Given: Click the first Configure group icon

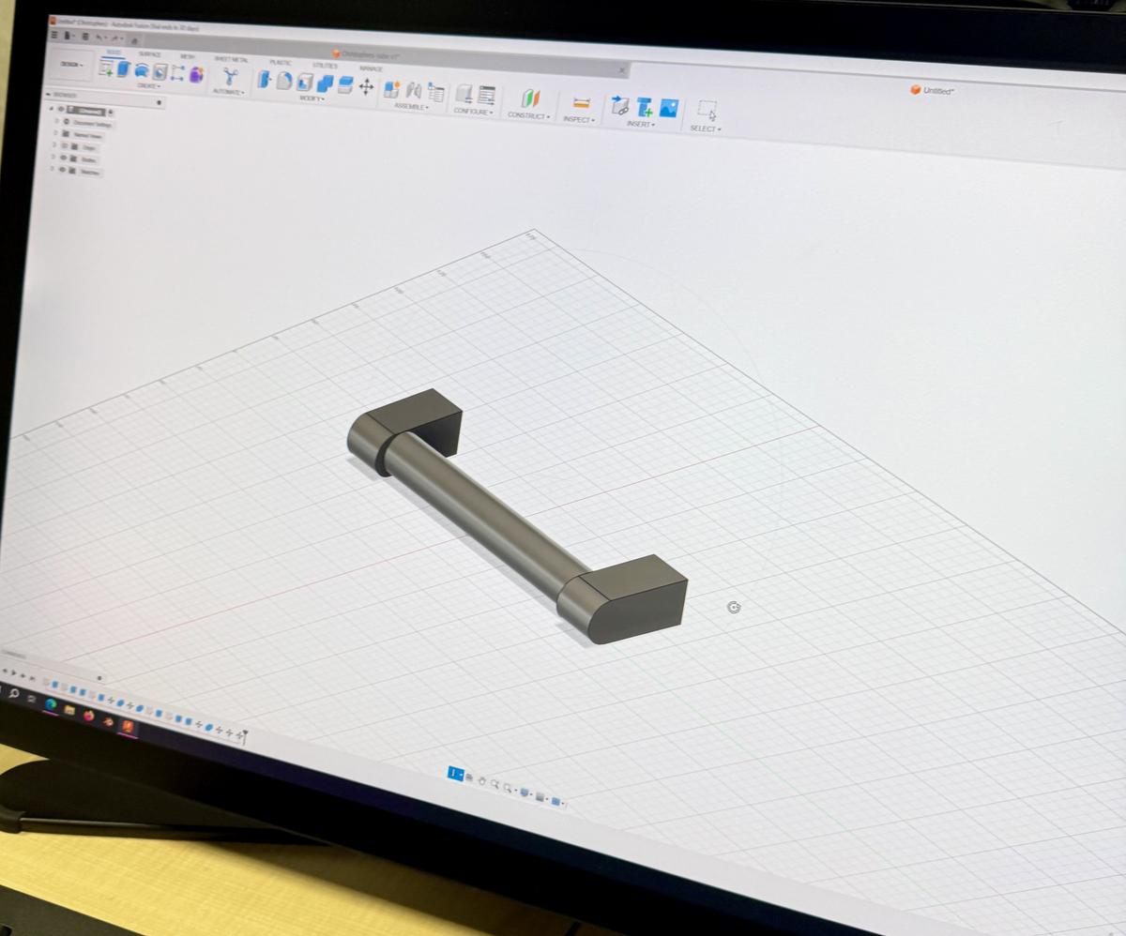Looking at the screenshot, I should pos(464,94).
